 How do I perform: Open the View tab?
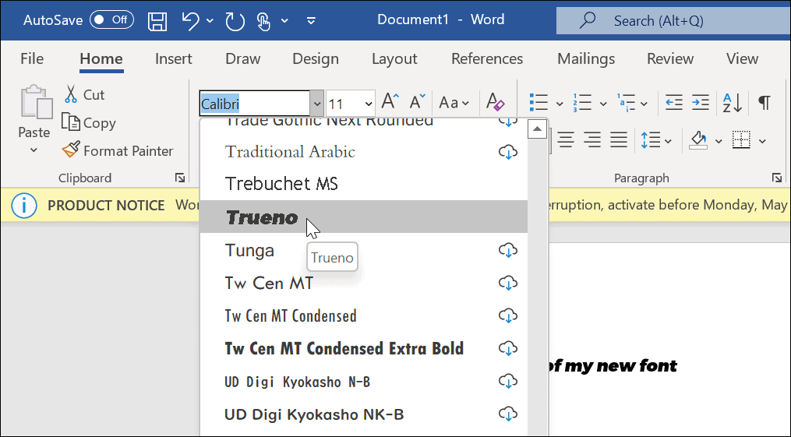pos(742,59)
